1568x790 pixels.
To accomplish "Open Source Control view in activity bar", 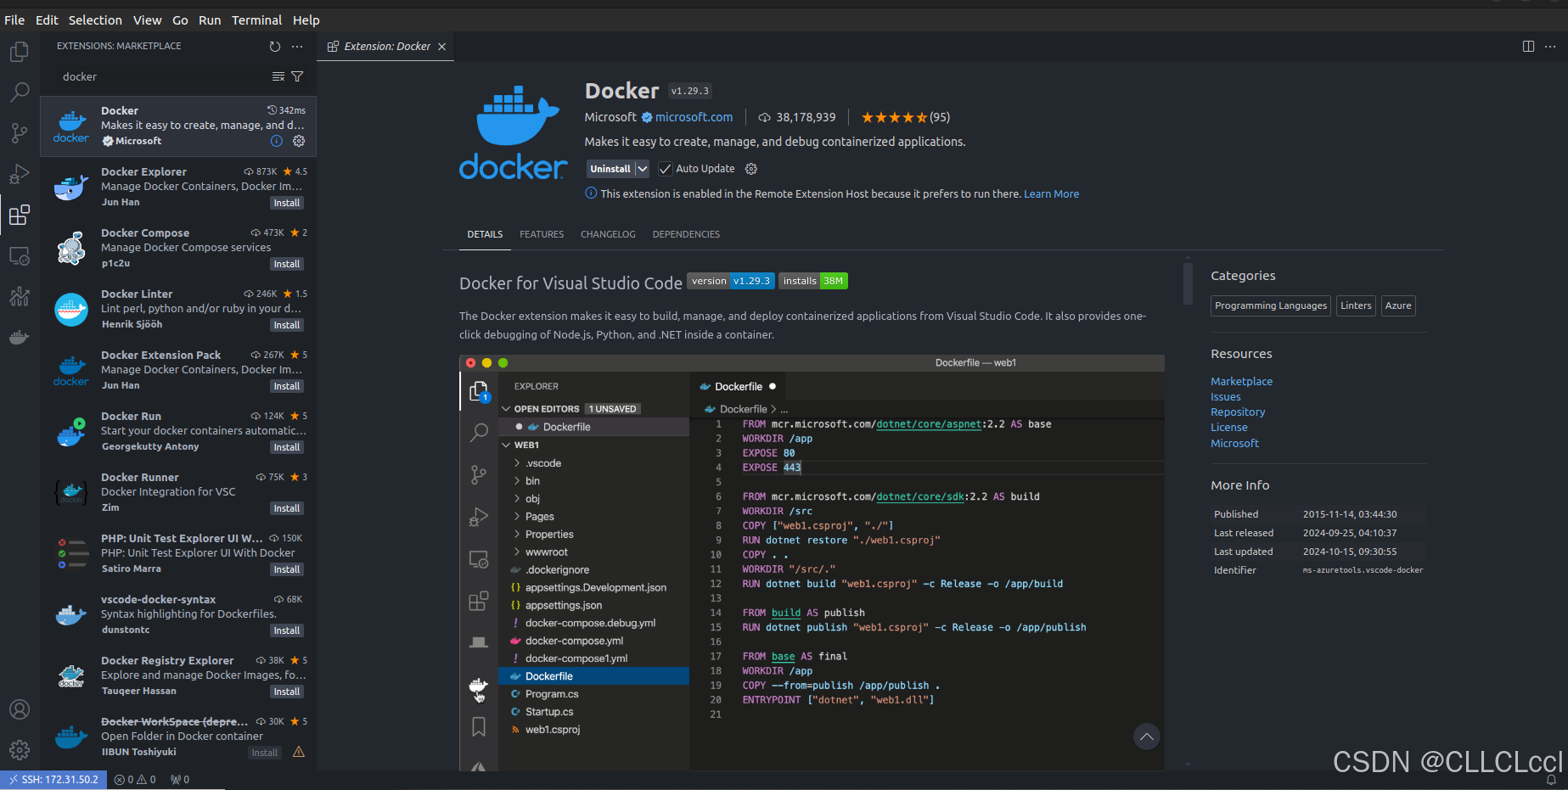I will click(x=20, y=133).
